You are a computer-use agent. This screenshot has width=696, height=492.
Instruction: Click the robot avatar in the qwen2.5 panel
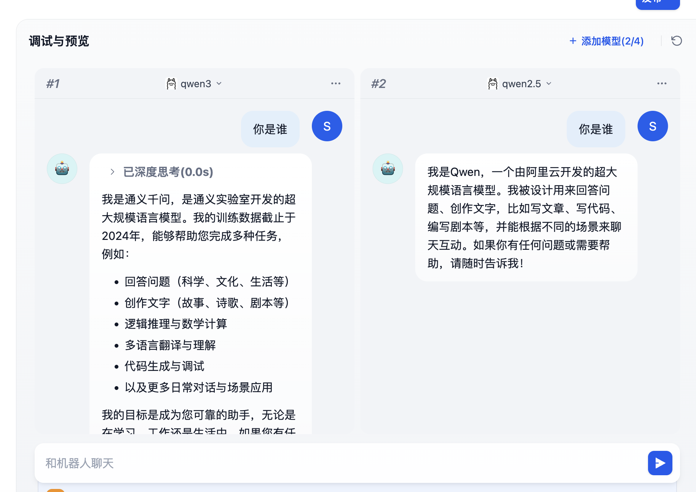(x=388, y=169)
